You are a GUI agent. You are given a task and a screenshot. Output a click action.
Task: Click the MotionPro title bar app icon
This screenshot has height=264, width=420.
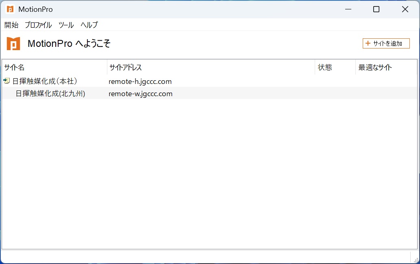pyautogui.click(x=10, y=9)
